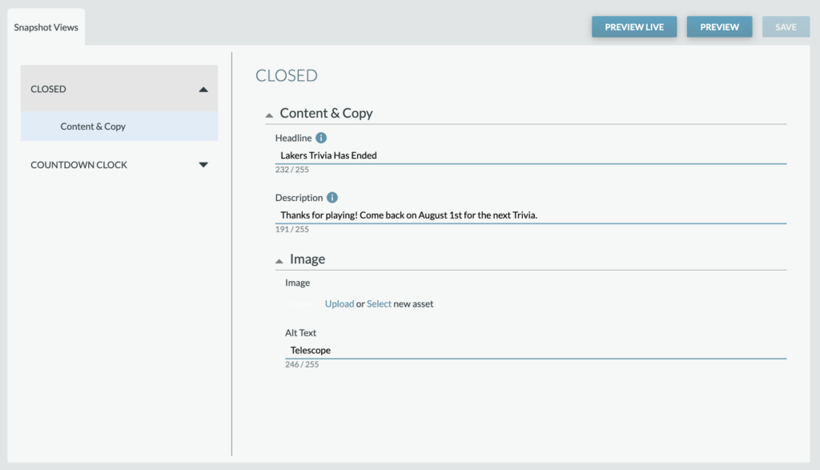Click the up arrow in the CLOSED sidebar row
The height and width of the screenshot is (470, 820).
pyautogui.click(x=203, y=90)
